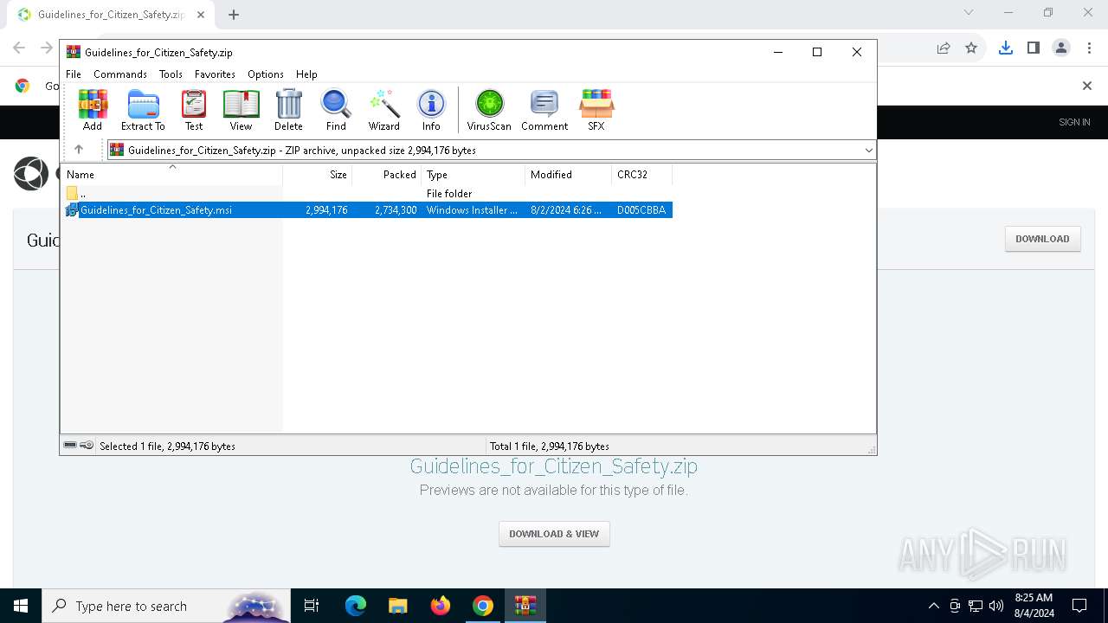The image size is (1108, 623).
Task: Click the network tray icon
Action: coord(976,606)
